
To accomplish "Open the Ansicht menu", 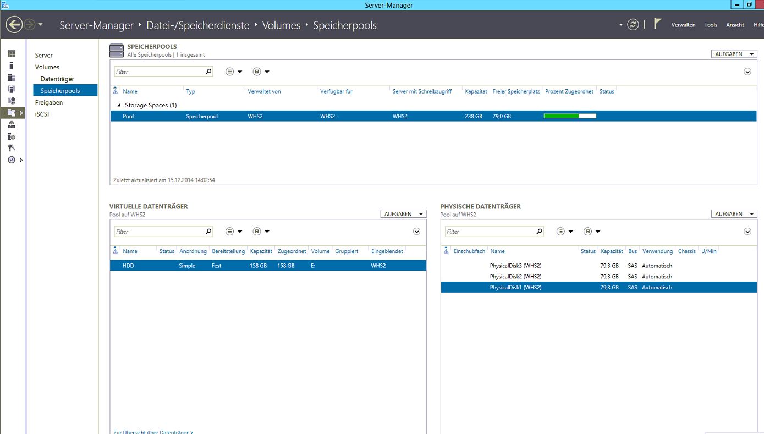I will tap(735, 25).
